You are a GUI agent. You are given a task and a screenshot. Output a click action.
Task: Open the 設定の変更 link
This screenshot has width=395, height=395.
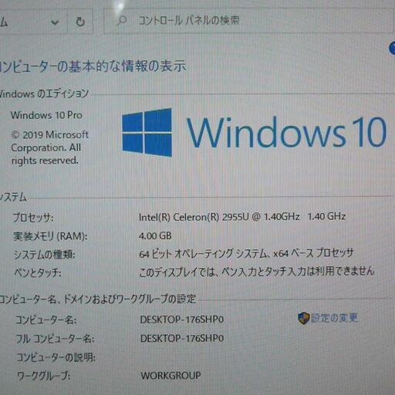[x=334, y=318]
